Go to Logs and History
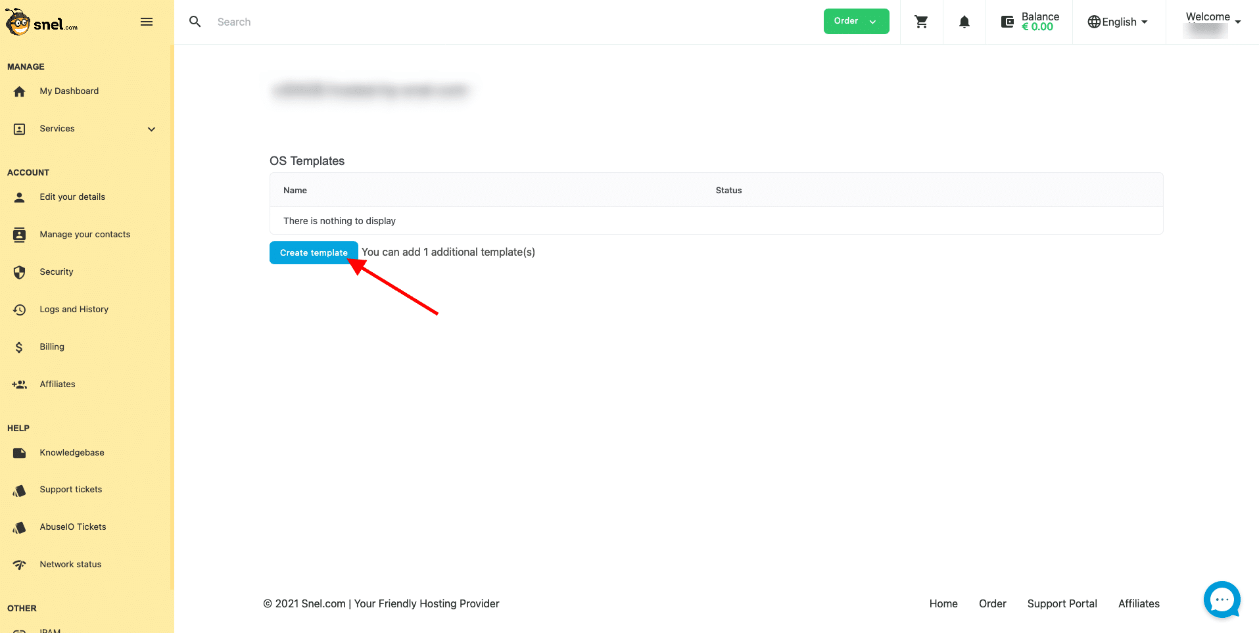Screen dimensions: 1259x633 [74, 310]
